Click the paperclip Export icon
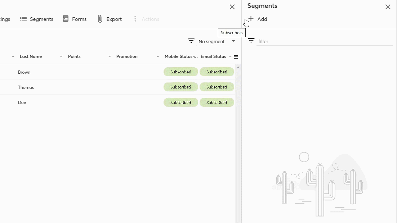 point(100,19)
